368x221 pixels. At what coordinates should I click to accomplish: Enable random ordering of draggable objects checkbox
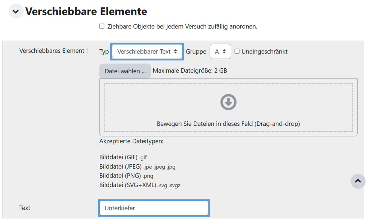(102, 26)
